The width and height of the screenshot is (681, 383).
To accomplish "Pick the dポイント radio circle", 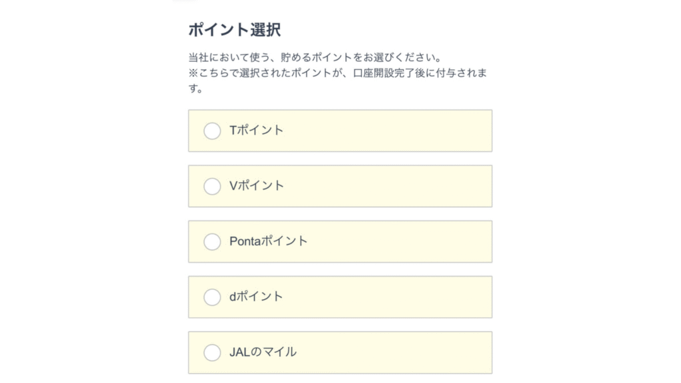I will pyautogui.click(x=212, y=297).
